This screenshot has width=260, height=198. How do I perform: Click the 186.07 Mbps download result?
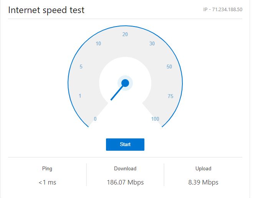pyautogui.click(x=125, y=182)
